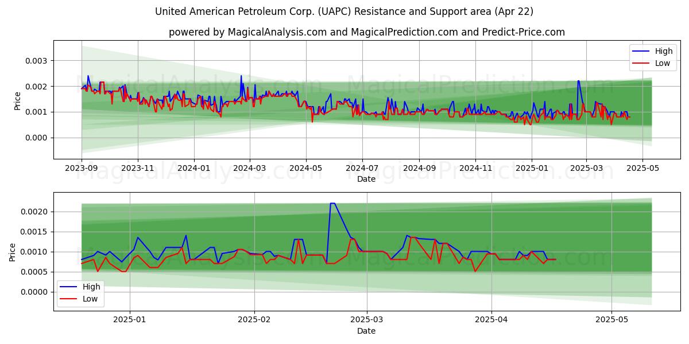
Task: Click the 'Price' y-axis label of bottom chart
Action: coord(13,251)
